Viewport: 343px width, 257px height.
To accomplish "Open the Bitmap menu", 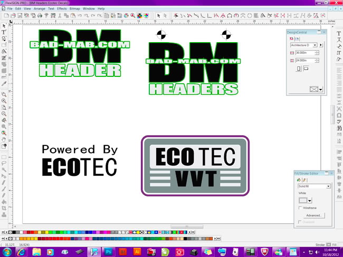I will coord(74,9).
